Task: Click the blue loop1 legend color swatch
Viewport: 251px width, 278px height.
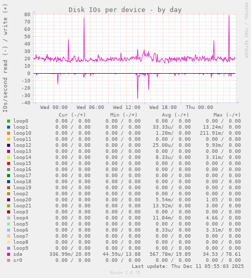Action: point(9,127)
